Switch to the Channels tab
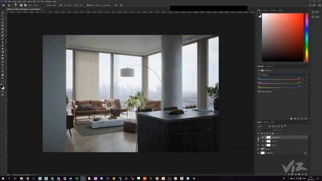 [266, 122]
